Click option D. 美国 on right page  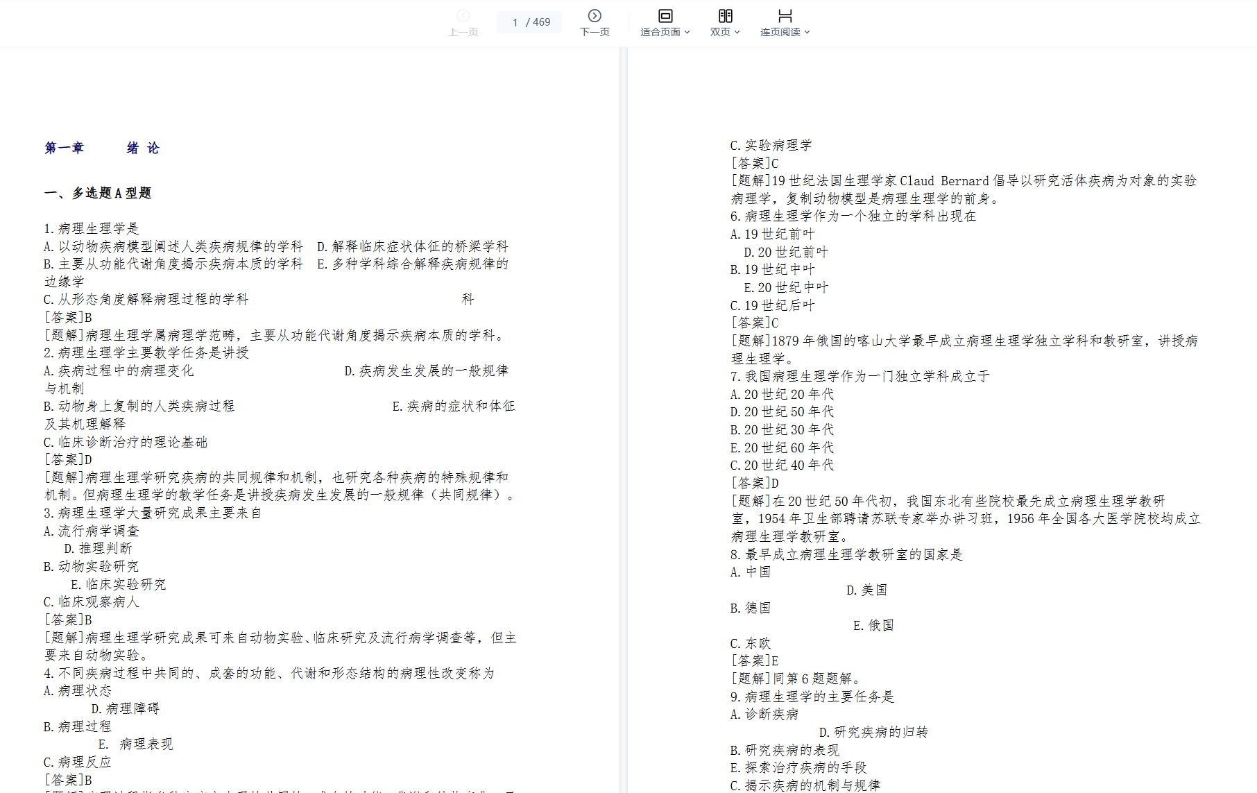tap(866, 590)
